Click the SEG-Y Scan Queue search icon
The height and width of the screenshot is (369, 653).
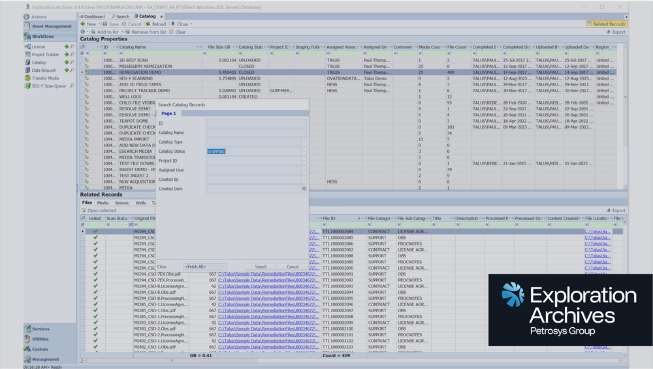point(71,86)
